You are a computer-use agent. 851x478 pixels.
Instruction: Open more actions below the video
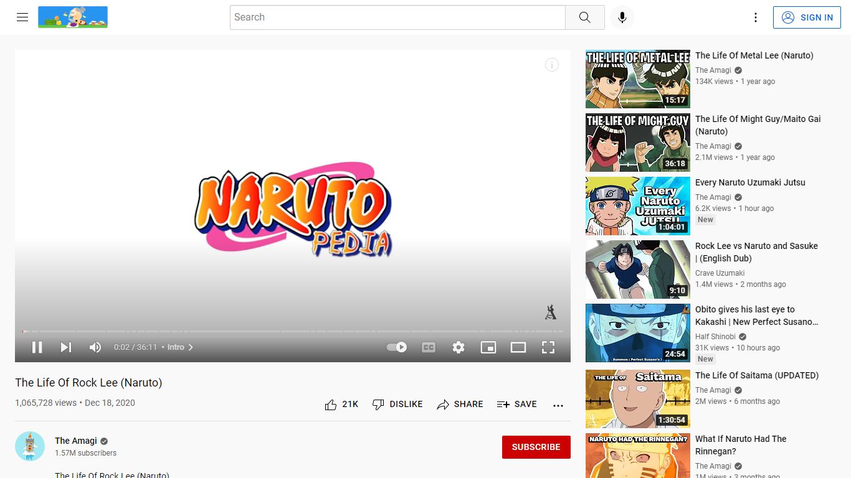(x=558, y=405)
